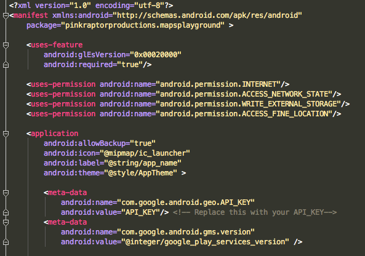Click the application tag name
Viewport: 365px width, 256px height.
point(55,134)
